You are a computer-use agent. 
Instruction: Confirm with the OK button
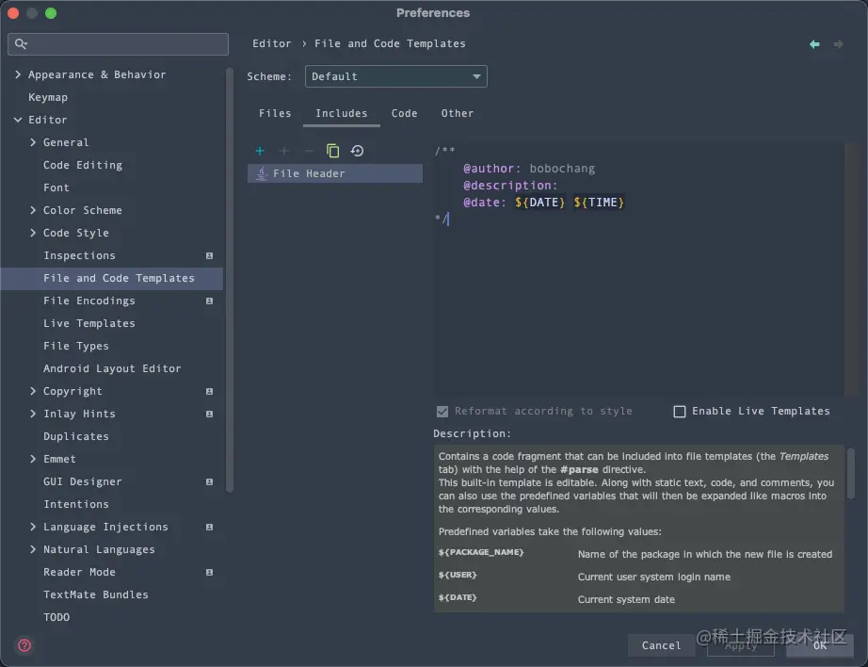coord(820,645)
